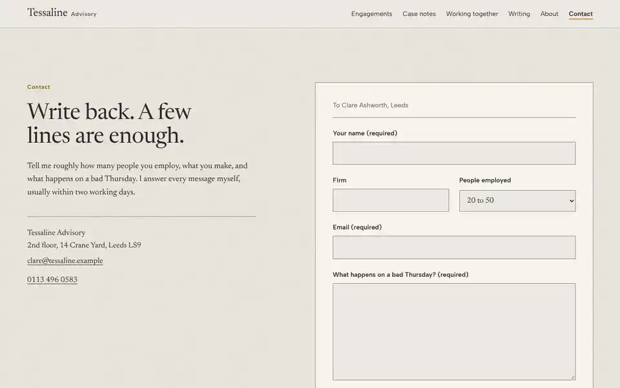The image size is (620, 388).
Task: Click the 'Email (required)' label
Action: point(357,227)
